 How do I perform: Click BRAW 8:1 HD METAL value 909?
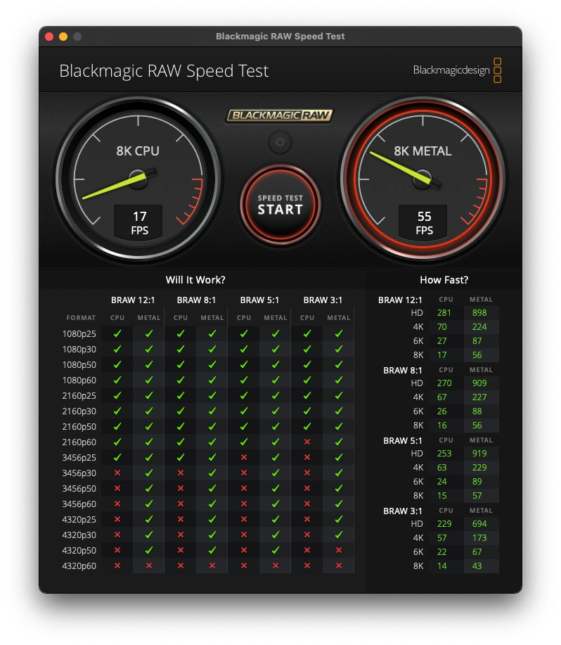[x=479, y=383]
